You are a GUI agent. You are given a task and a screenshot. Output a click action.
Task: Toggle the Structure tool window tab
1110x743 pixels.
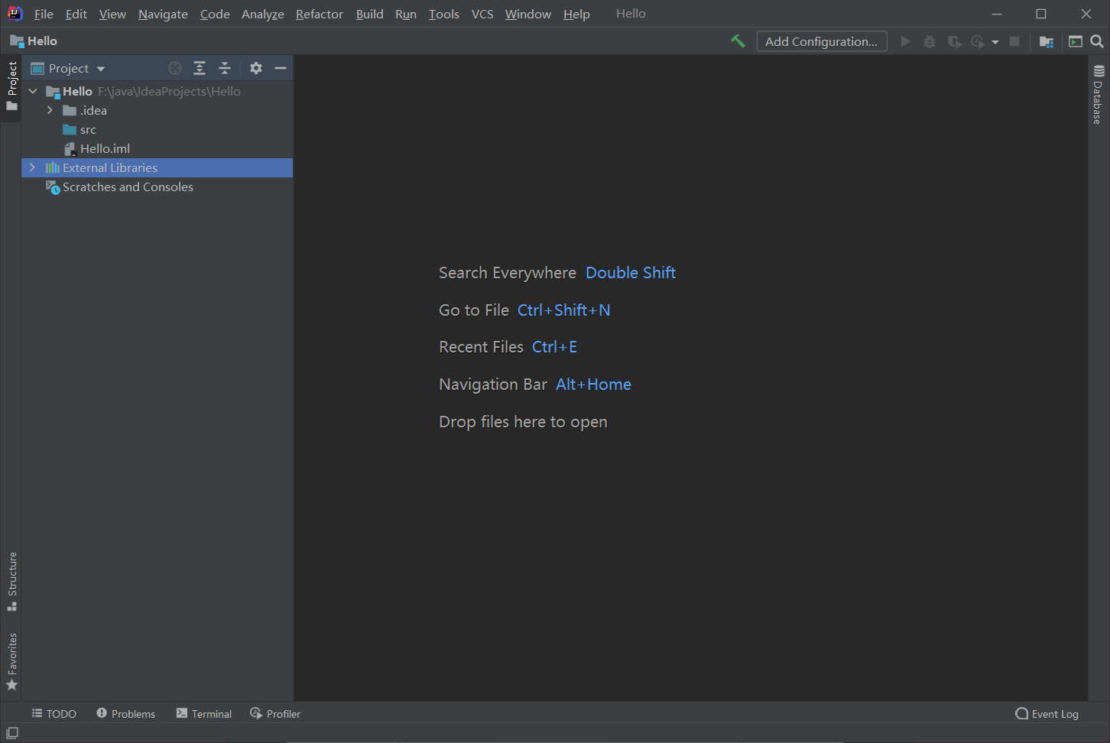point(11,581)
